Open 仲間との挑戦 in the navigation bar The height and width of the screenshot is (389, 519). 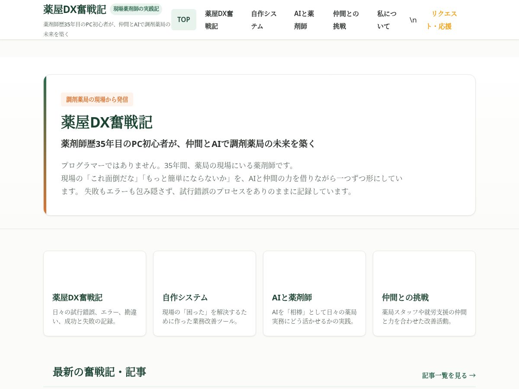point(346,19)
